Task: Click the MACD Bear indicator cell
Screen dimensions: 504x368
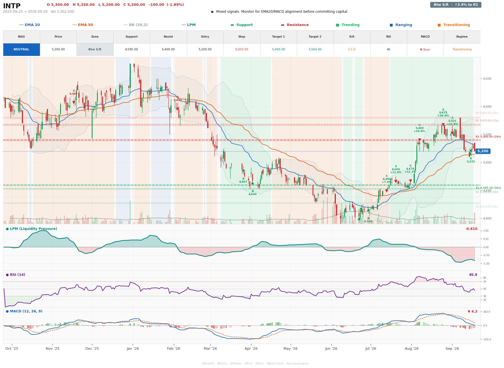Action: [x=425, y=50]
